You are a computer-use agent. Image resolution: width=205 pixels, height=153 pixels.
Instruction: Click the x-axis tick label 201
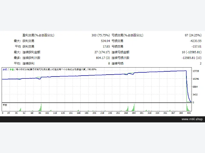pyautogui.click(x=94, y=113)
